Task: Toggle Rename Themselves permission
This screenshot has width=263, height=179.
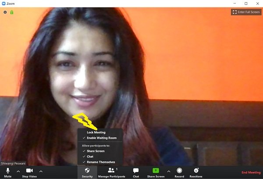Action: click(100, 162)
